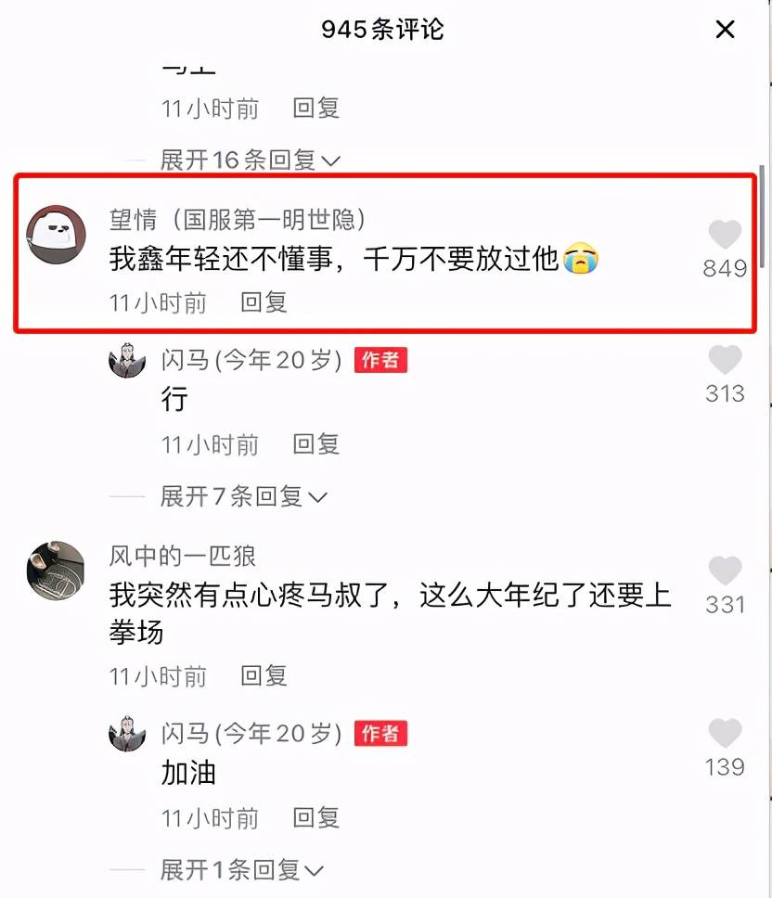This screenshot has width=772, height=898.
Task: Reply to 风中的一匹狼's comment
Action: pos(264,675)
